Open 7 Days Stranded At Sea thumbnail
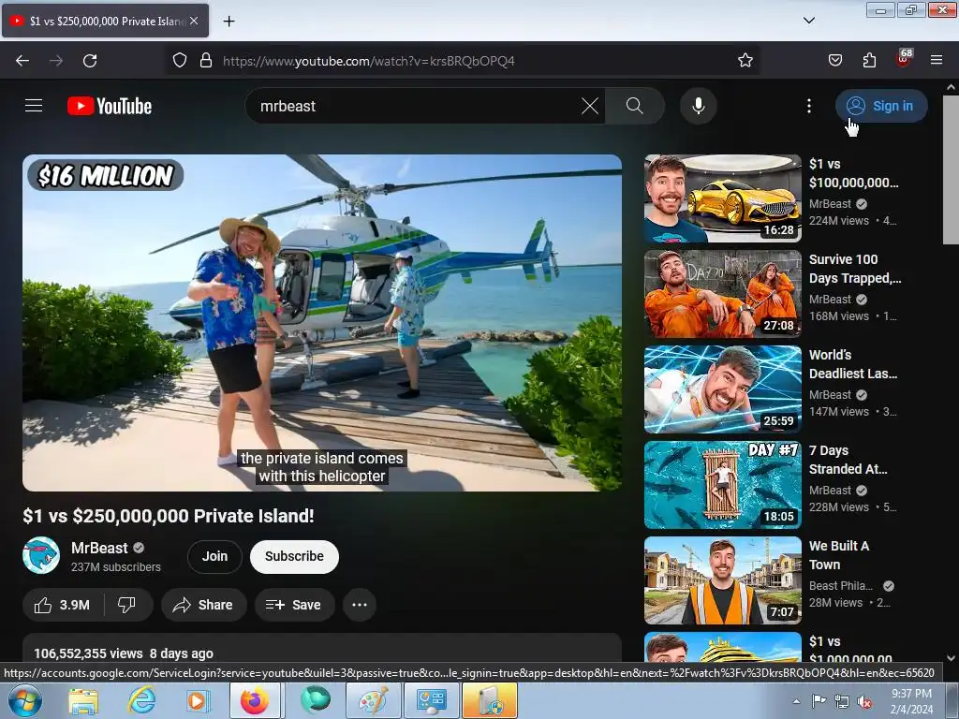Screen dimensions: 959x719 click(723, 485)
